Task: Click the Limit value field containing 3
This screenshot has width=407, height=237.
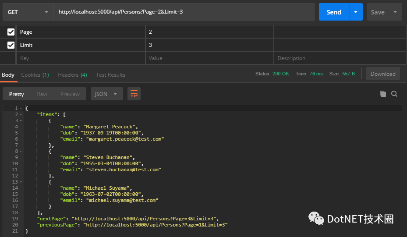Action: 209,45
